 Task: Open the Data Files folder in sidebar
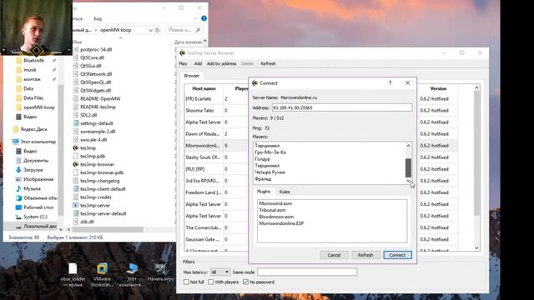33,98
